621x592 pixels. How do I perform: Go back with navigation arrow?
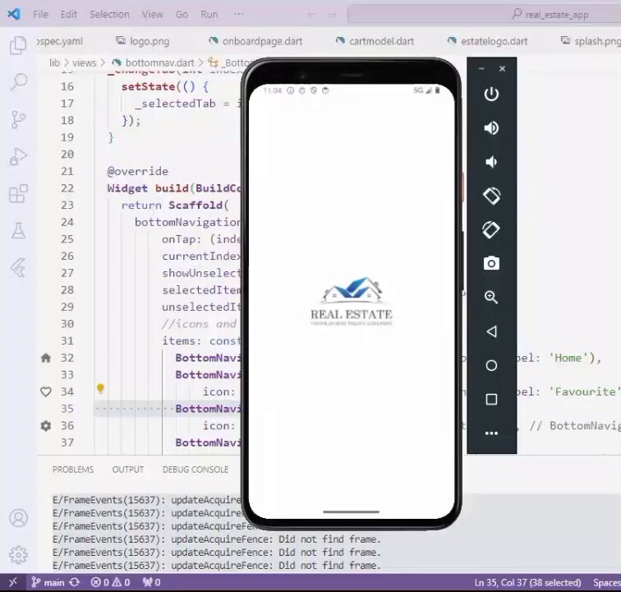coord(311,15)
